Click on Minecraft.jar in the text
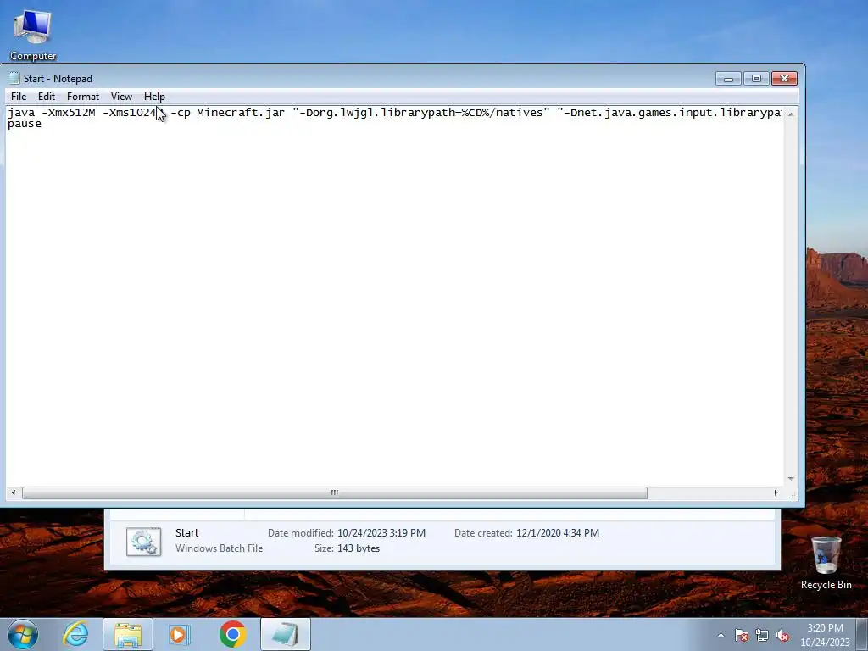The width and height of the screenshot is (868, 651). click(241, 113)
